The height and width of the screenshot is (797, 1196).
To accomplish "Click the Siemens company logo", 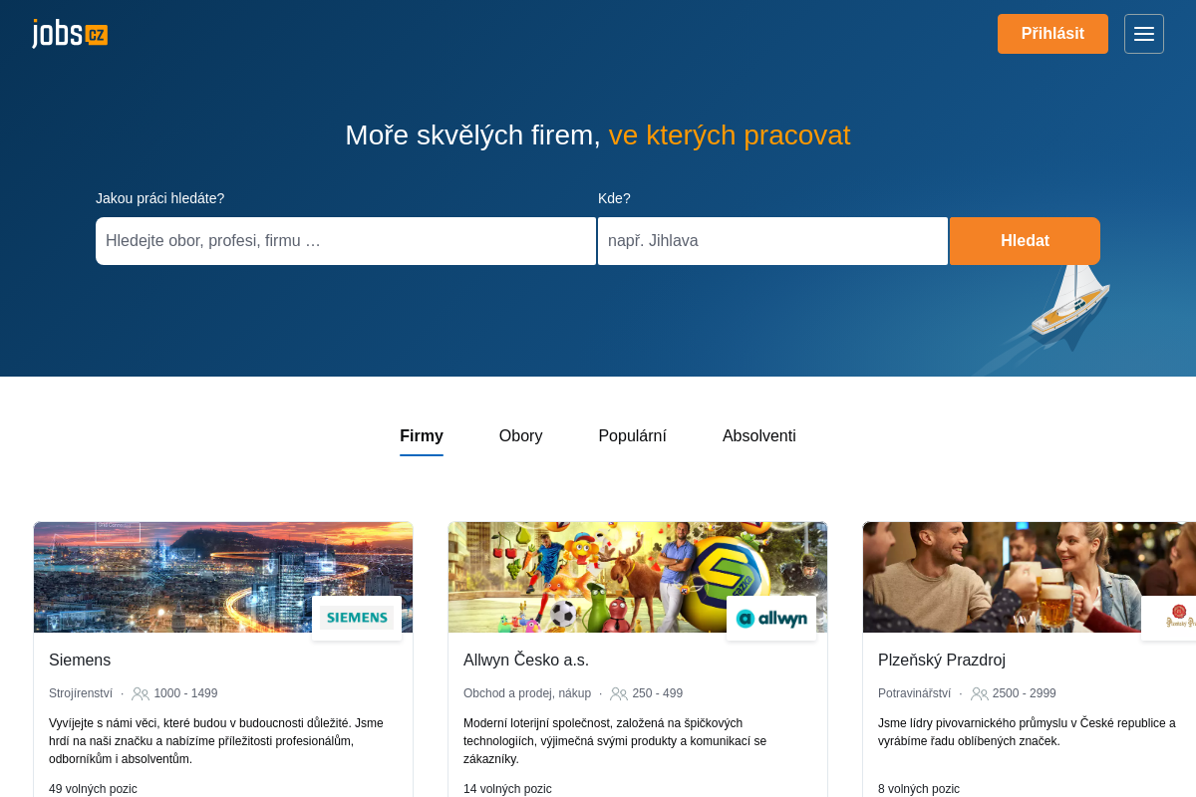I will (357, 616).
